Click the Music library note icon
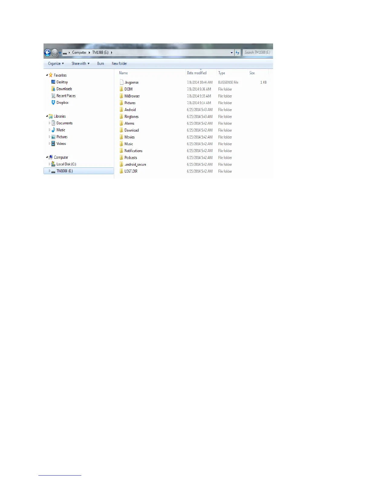 pyautogui.click(x=53, y=130)
